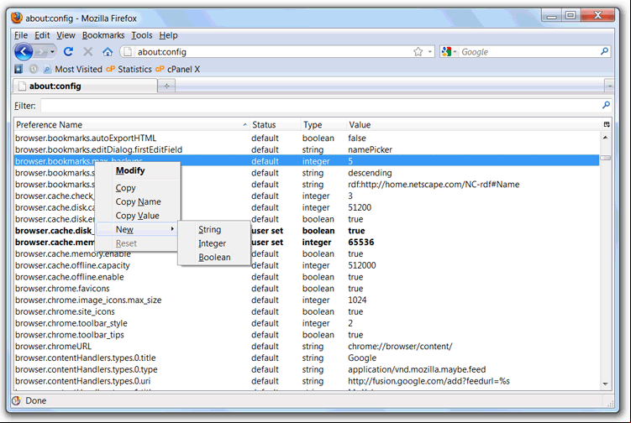Open the Most Visited bookmarks folder
This screenshot has height=423, width=631.
73,69
